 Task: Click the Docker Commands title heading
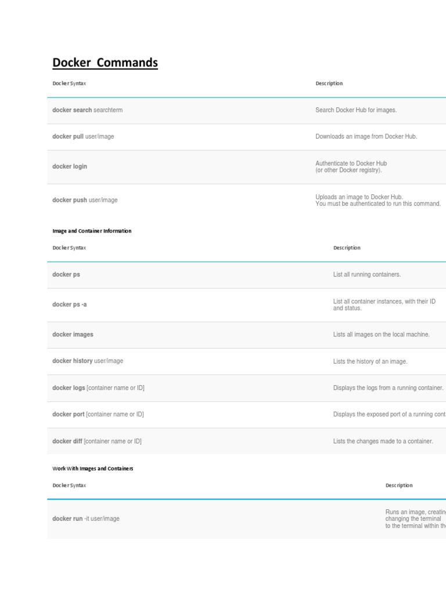point(105,63)
